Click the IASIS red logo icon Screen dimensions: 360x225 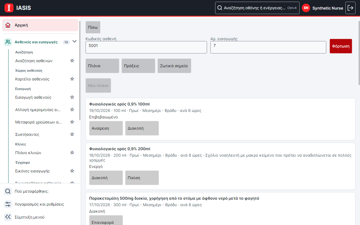pos(9,8)
